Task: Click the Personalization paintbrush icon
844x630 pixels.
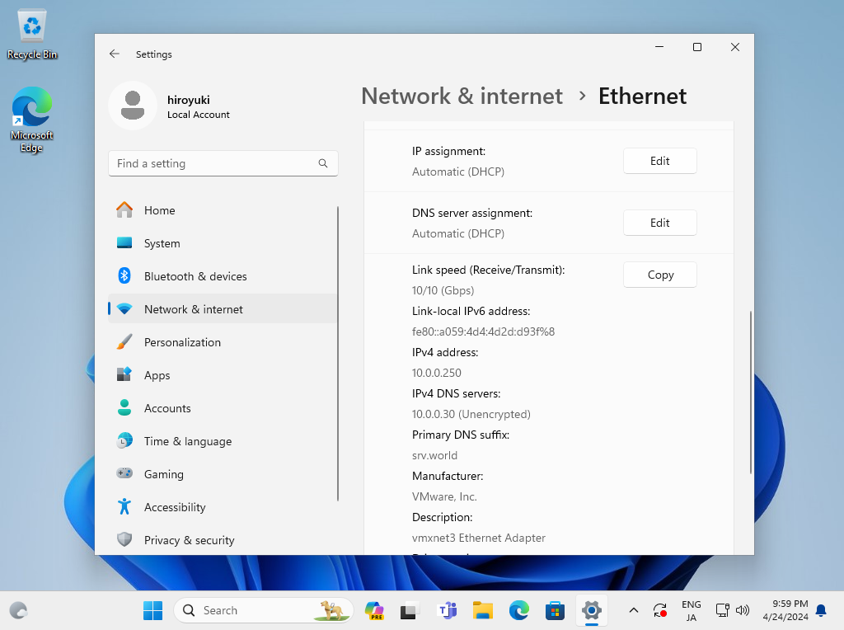Action: coord(124,342)
